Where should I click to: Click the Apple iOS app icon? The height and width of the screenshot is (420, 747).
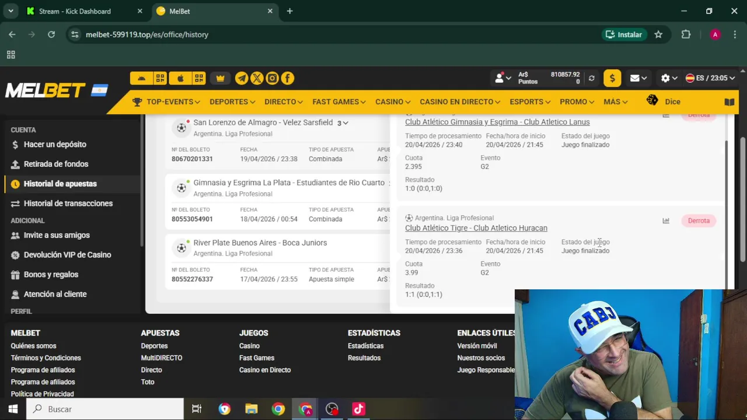coord(180,78)
